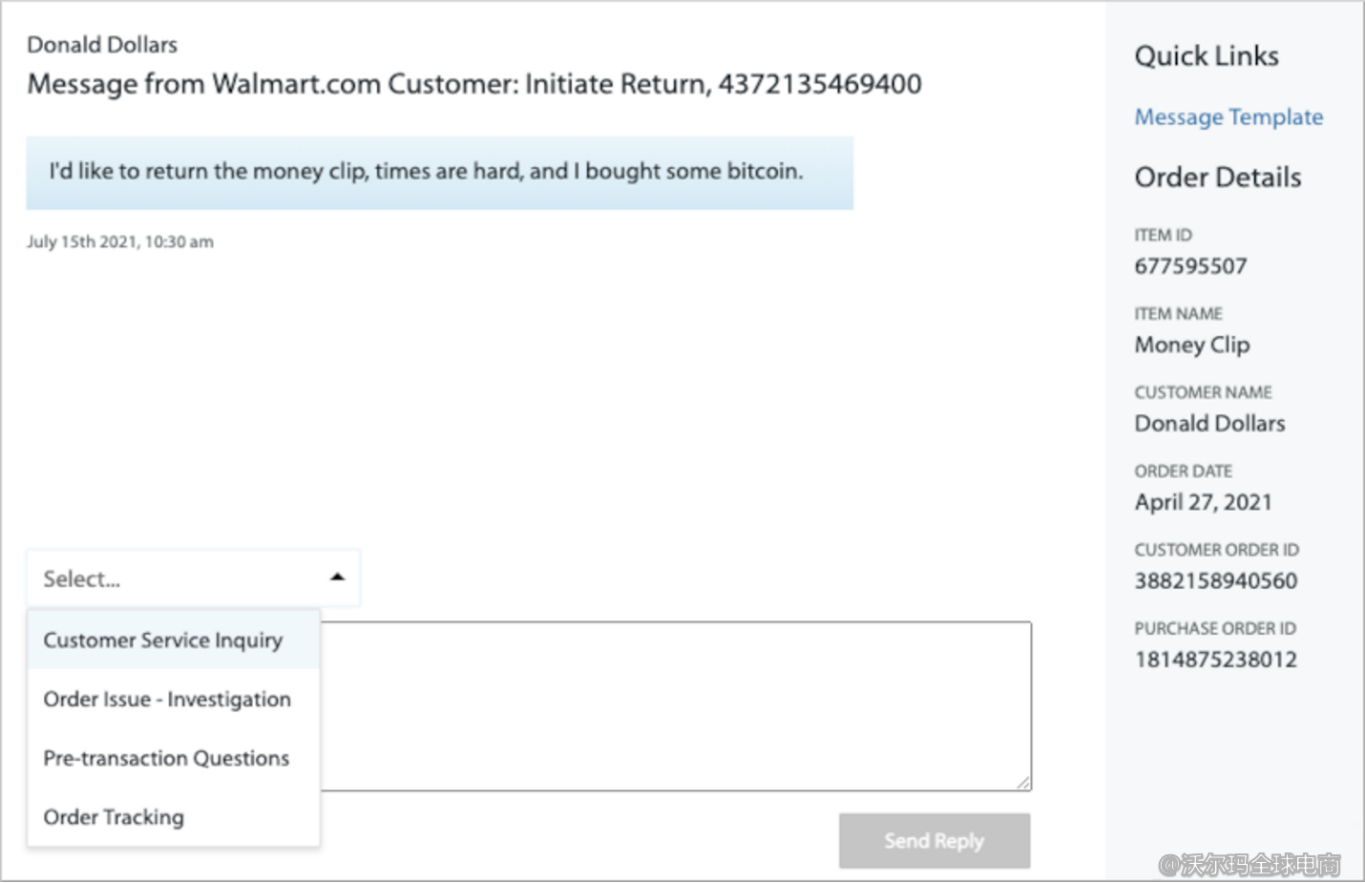Click customer name Donald Dollars in Order Details
This screenshot has height=883, width=1365.
(1209, 423)
